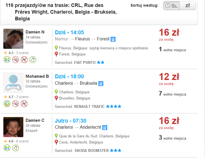The image size is (205, 158).
Task: Open Damien C driver name link
Action: point(35,120)
